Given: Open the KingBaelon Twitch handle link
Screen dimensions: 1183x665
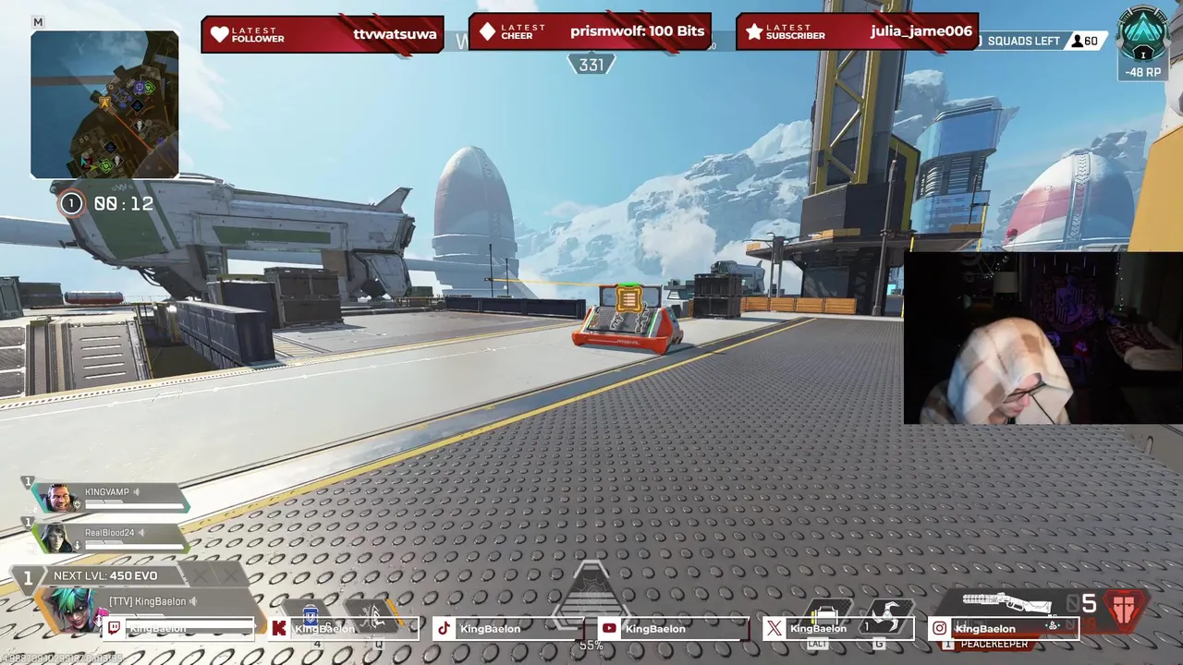Looking at the screenshot, I should (x=157, y=629).
